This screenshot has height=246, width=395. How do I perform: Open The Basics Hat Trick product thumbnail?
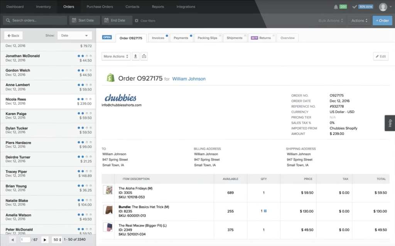point(108,209)
